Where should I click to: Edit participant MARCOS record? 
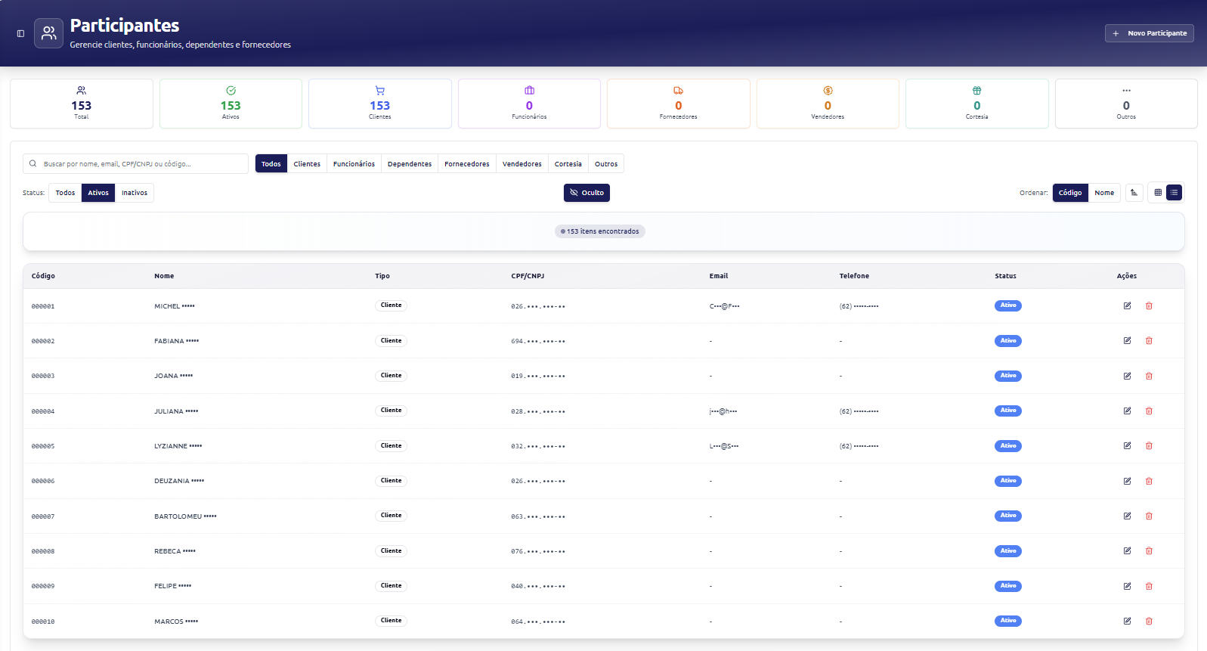click(1127, 622)
